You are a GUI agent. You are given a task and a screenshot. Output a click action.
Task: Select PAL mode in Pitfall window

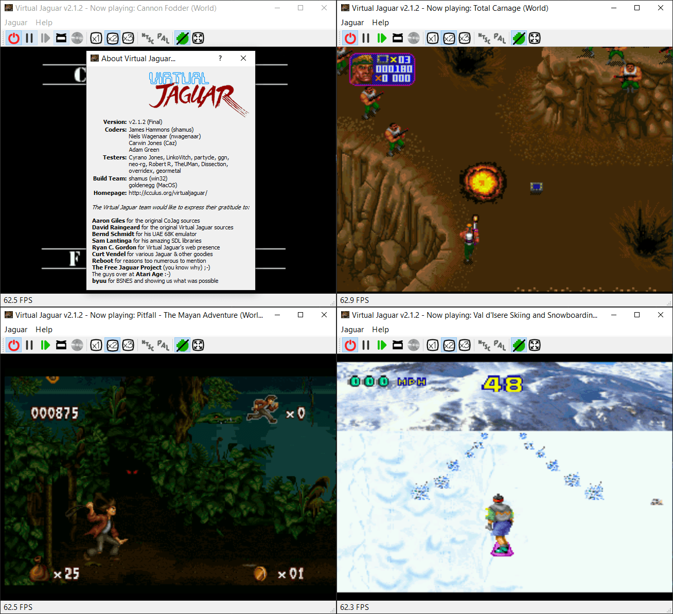163,345
